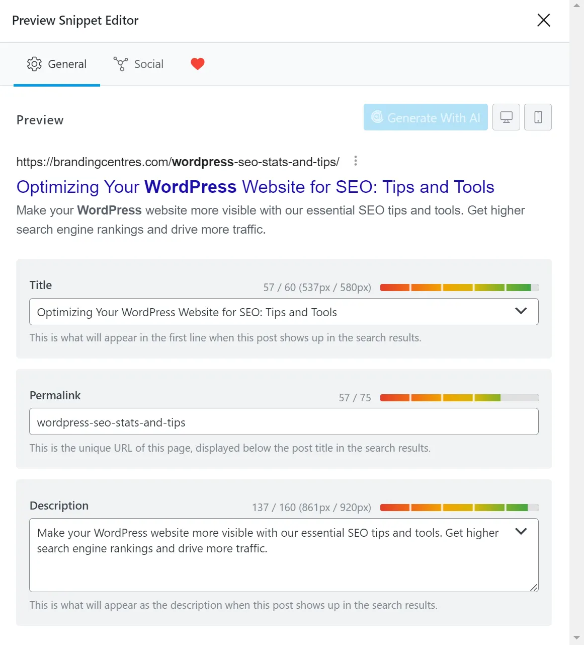Image resolution: width=584 pixels, height=645 pixels.
Task: Click the scroll-up arrow on the scrollbar
Action: (575, 5)
